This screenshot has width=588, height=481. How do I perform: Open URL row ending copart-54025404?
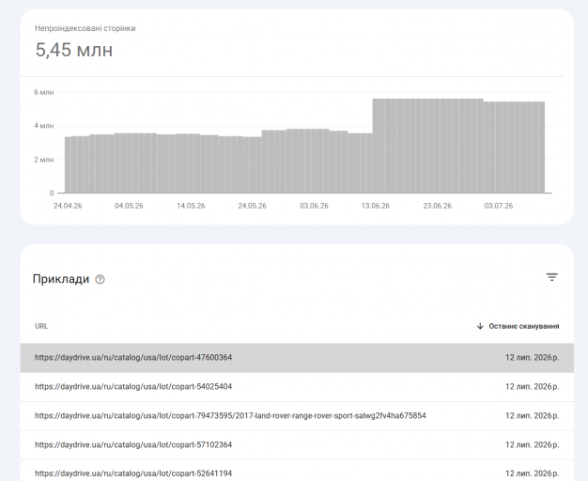click(297, 387)
